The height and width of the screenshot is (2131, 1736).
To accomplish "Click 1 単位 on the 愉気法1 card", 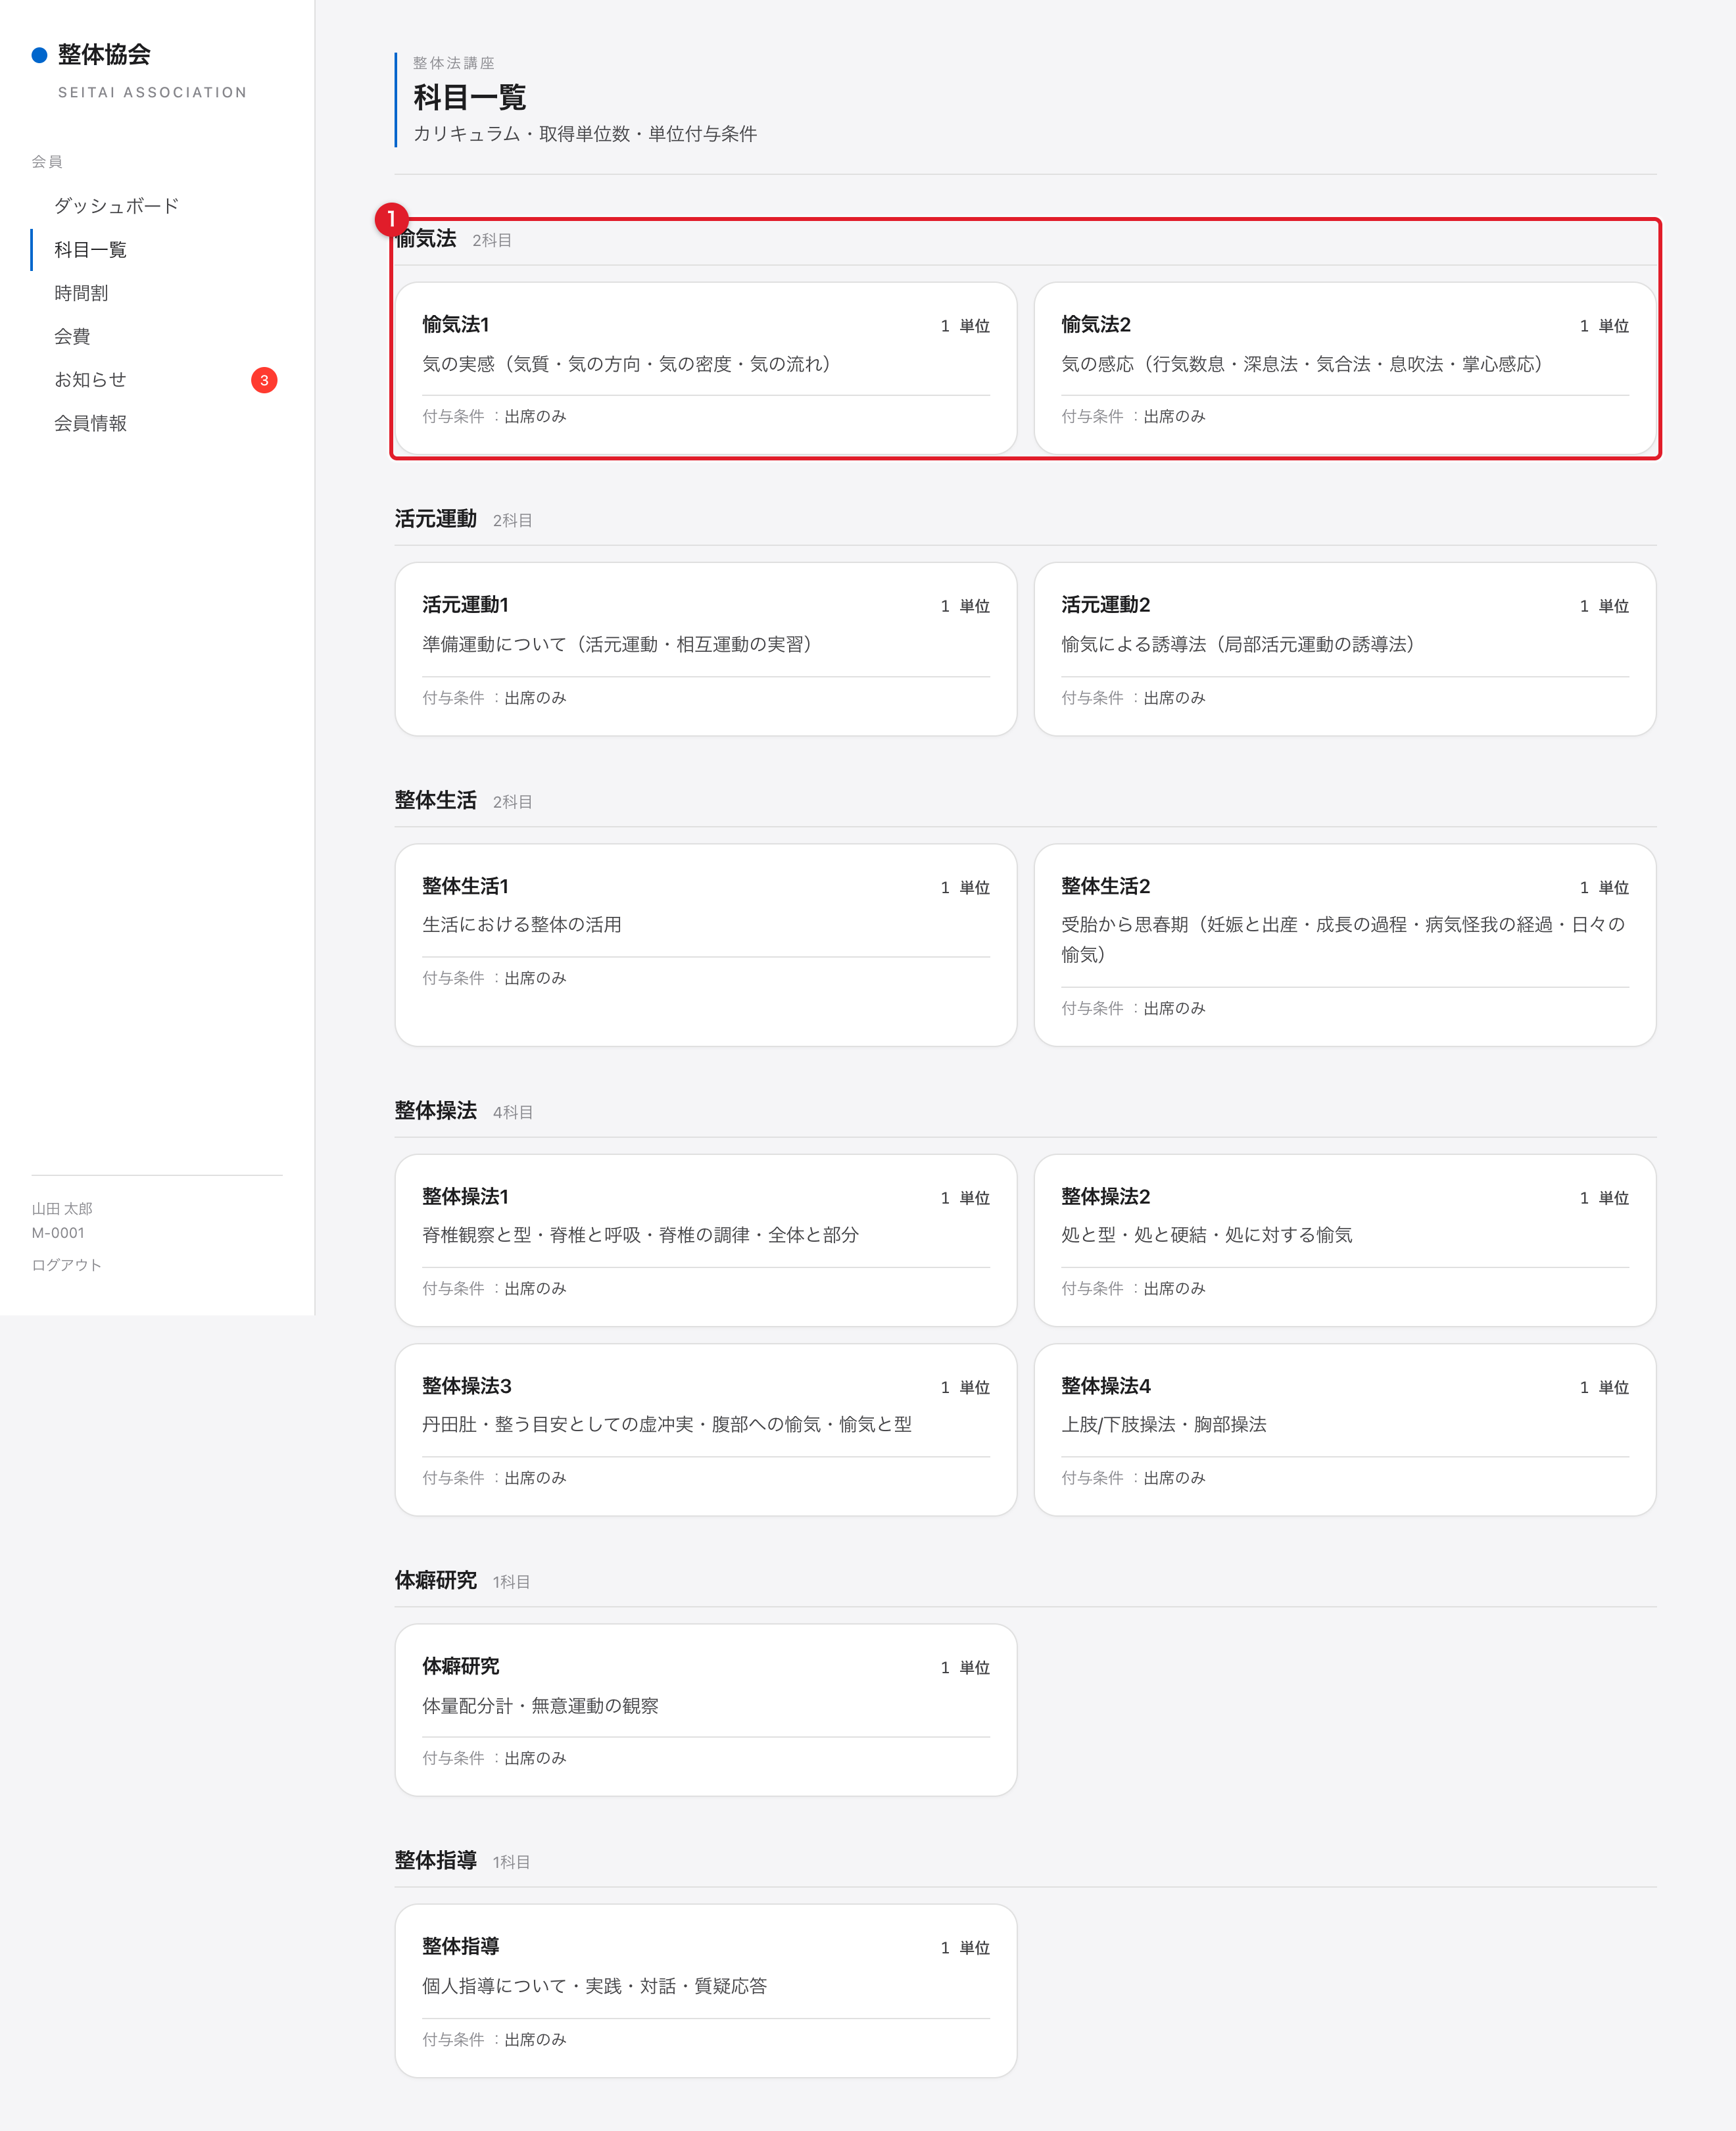I will (x=965, y=326).
